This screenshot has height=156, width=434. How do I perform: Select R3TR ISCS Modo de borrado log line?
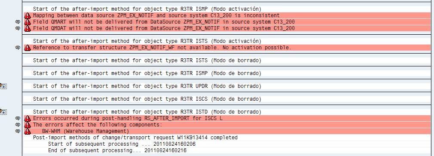pyautogui.click(x=147, y=99)
